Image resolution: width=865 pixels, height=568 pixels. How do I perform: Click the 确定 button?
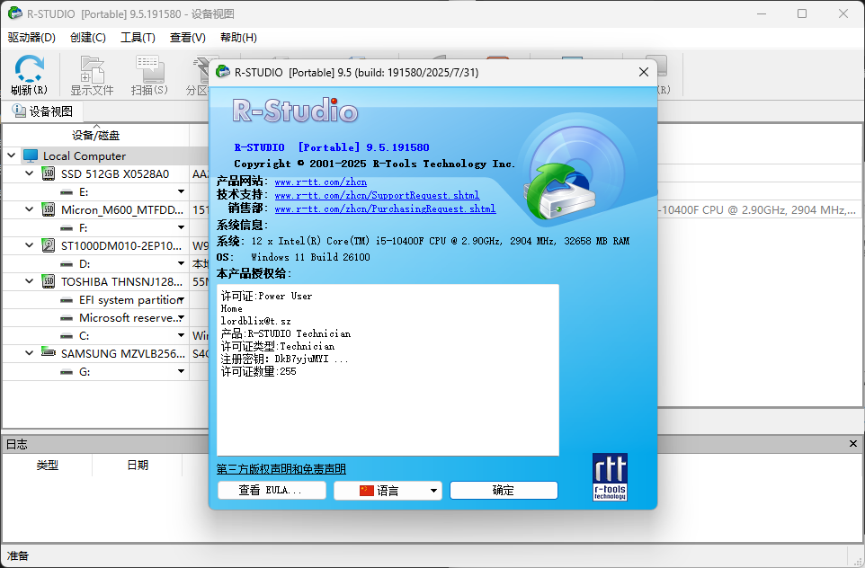tap(504, 490)
